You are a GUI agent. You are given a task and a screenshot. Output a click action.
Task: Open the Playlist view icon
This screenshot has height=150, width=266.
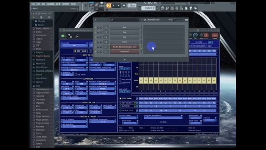click(163, 8)
